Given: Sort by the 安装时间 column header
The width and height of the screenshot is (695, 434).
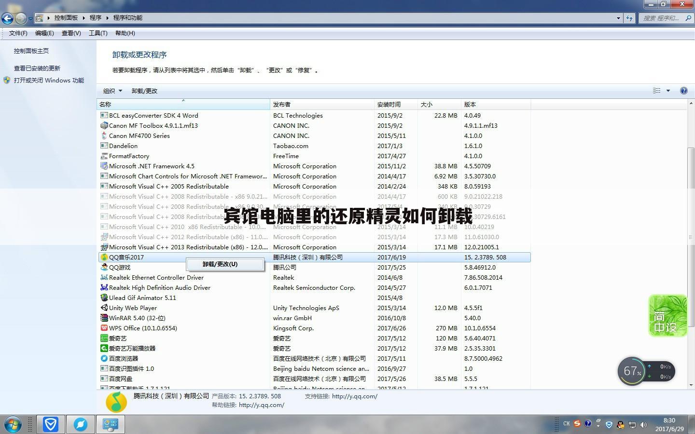Looking at the screenshot, I should pyautogui.click(x=396, y=104).
